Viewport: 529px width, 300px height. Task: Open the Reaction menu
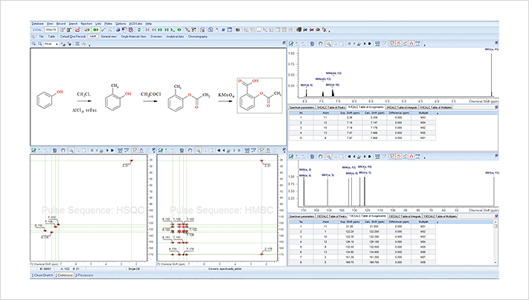87,24
